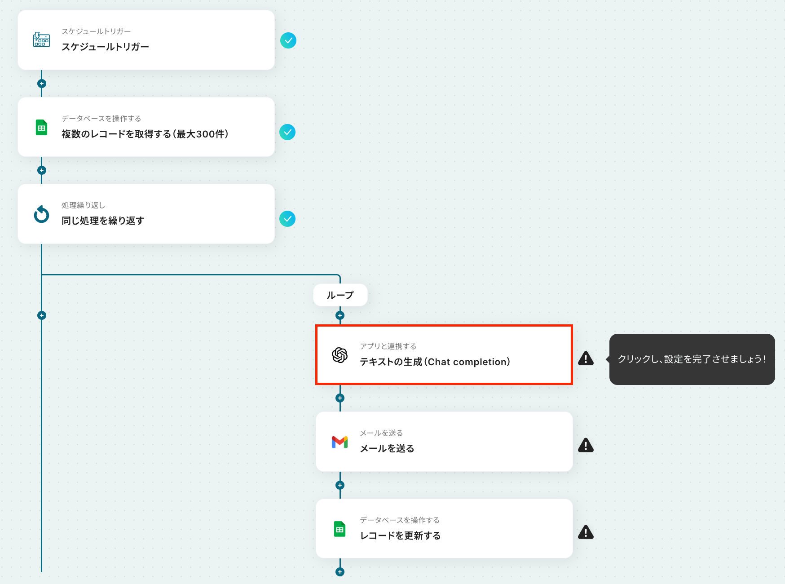Viewport: 785px width, 584px height.
Task: Click the green checkmark beside 複数のレコードを取得する
Action: click(x=287, y=132)
